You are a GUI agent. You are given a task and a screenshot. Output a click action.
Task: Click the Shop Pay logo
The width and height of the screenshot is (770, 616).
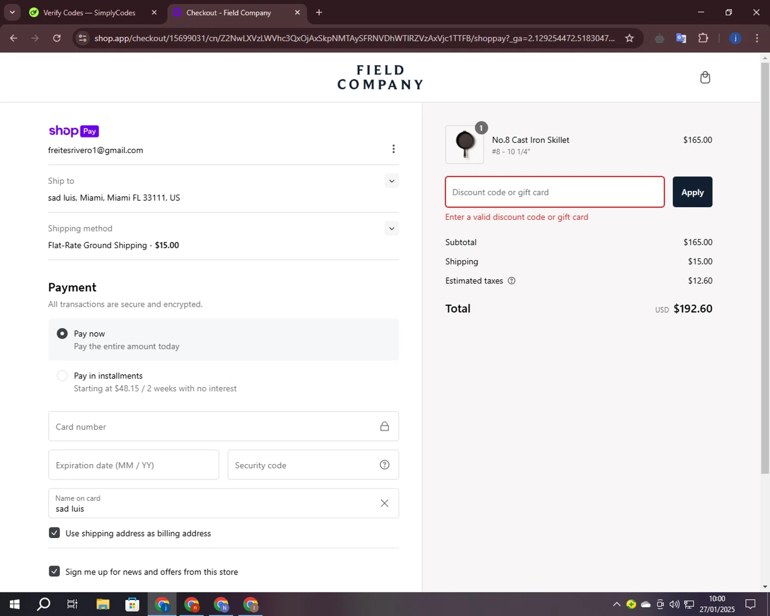[73, 131]
